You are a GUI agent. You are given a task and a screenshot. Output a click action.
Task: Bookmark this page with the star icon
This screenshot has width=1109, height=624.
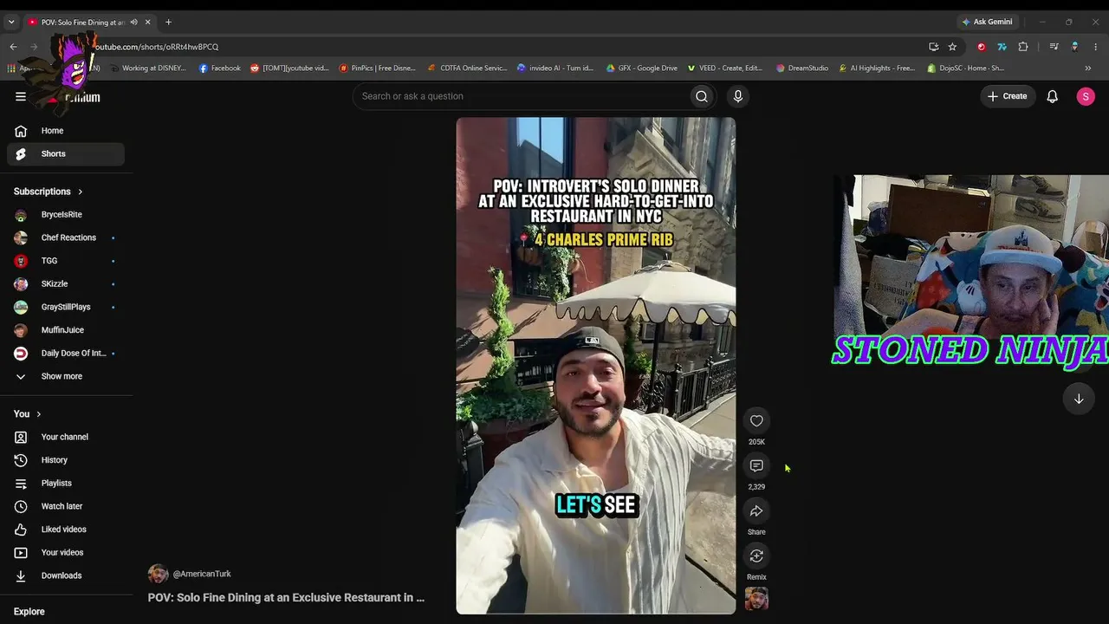coord(952,47)
